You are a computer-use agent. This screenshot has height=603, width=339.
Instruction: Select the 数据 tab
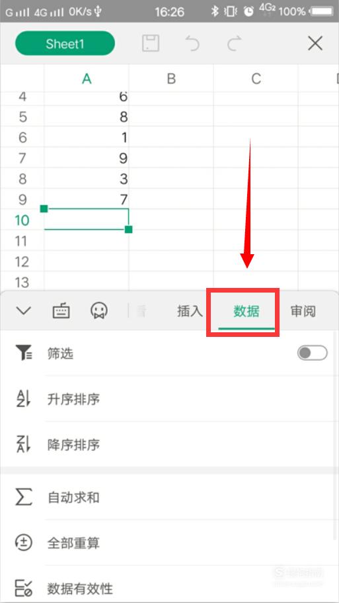click(x=246, y=311)
